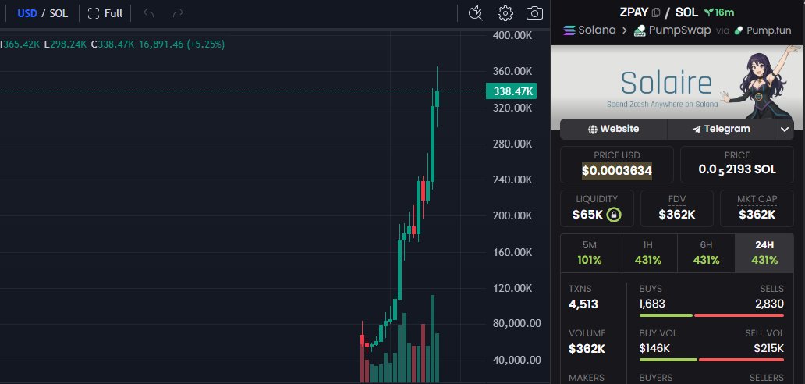Click 200.00K price axis label
Viewport: 805px width, 384px height.
click(x=512, y=215)
